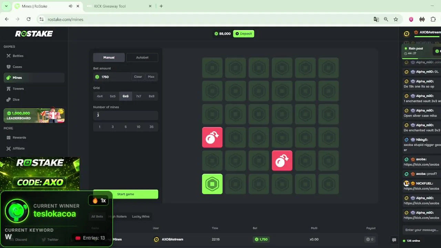This screenshot has width=441, height=248.
Task: Show the Lucky Wins tab
Action: coord(141,217)
